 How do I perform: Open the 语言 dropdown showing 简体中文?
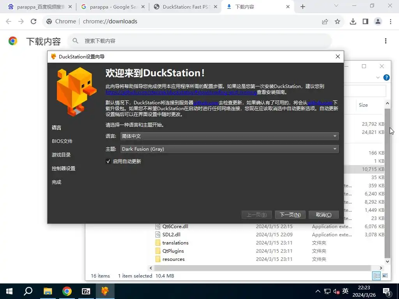point(229,136)
